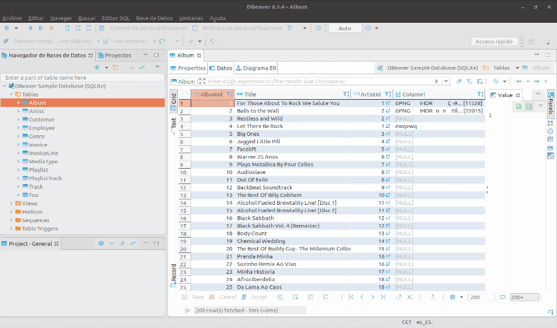Click the table name filter field in navigator
Image resolution: width=557 pixels, height=328 pixels.
click(x=83, y=78)
